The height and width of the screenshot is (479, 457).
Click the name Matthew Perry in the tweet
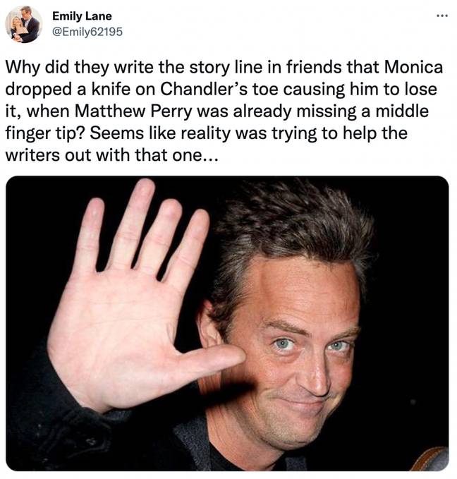click(x=133, y=111)
